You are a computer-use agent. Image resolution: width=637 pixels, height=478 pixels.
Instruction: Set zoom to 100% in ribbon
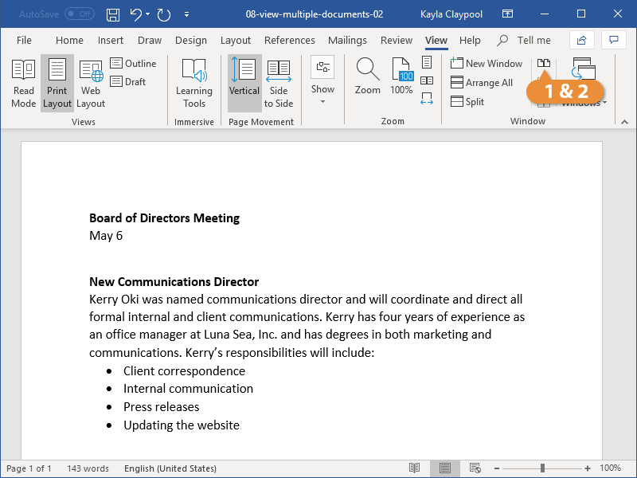402,77
